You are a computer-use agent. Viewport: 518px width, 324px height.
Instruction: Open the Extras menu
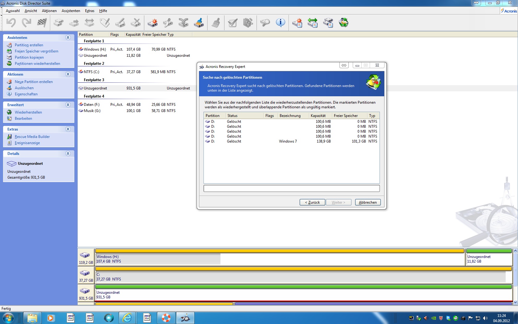[90, 11]
